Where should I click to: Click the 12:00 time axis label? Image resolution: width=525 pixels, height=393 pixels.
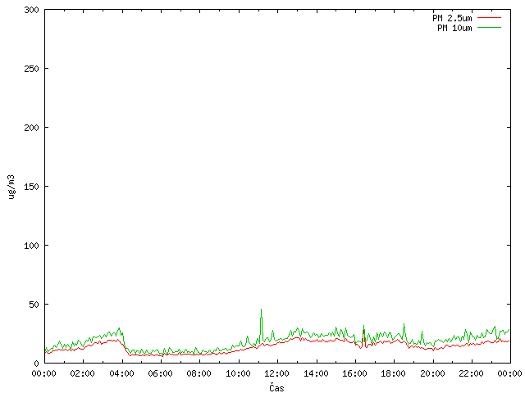277,373
